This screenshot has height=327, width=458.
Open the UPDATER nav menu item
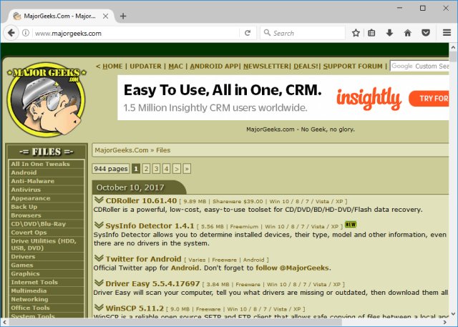(145, 67)
